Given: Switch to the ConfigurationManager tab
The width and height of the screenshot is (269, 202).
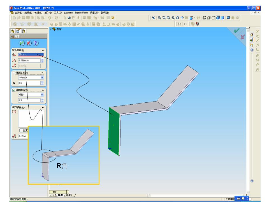Looking at the screenshot, I should click(24, 31).
